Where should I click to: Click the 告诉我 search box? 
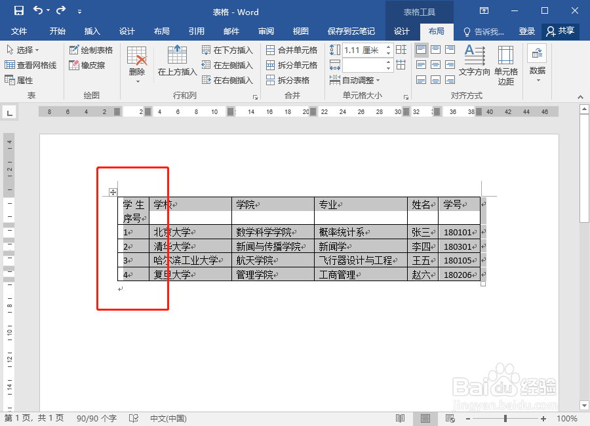[484, 31]
